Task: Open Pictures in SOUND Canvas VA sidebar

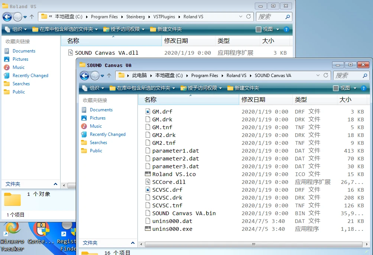Action: (x=98, y=118)
